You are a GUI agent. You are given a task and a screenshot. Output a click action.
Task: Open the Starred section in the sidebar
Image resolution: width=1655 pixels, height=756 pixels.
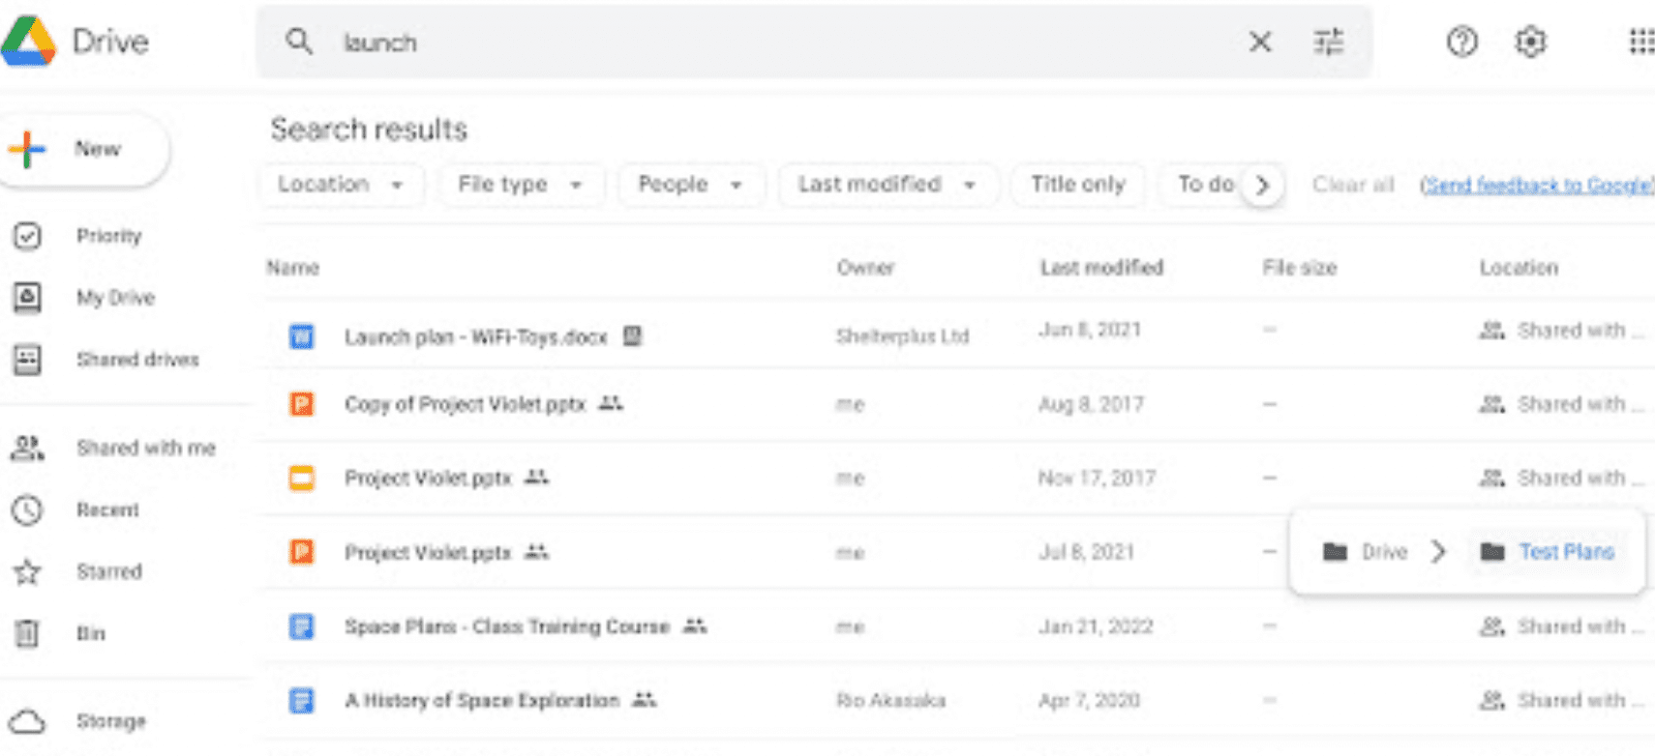(108, 572)
